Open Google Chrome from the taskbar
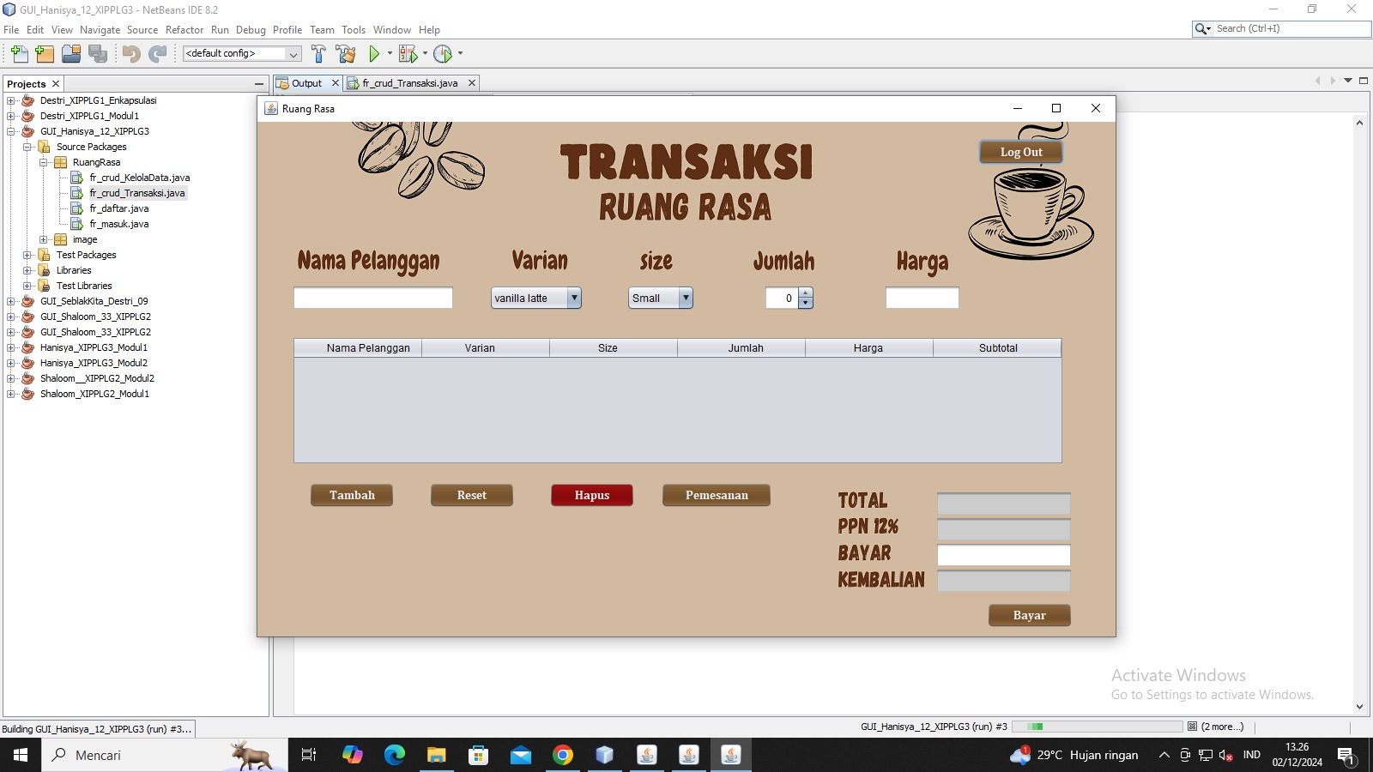The width and height of the screenshot is (1373, 772). pos(563,755)
